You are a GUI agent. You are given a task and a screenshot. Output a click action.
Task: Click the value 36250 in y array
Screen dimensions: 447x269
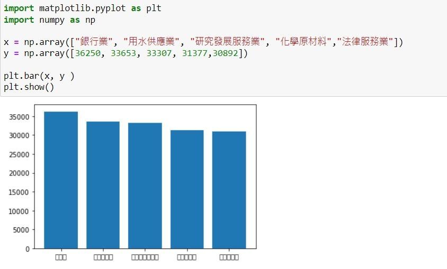click(x=88, y=53)
